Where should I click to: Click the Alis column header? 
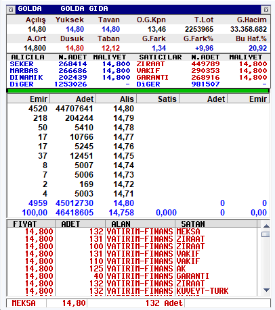click(x=117, y=99)
